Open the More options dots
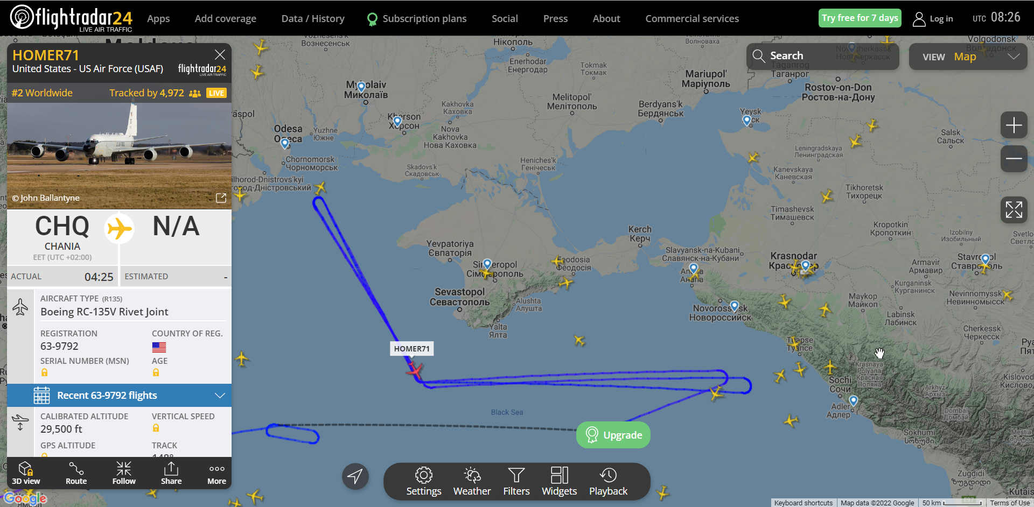Viewport: 1034px width, 507px height. click(x=216, y=473)
